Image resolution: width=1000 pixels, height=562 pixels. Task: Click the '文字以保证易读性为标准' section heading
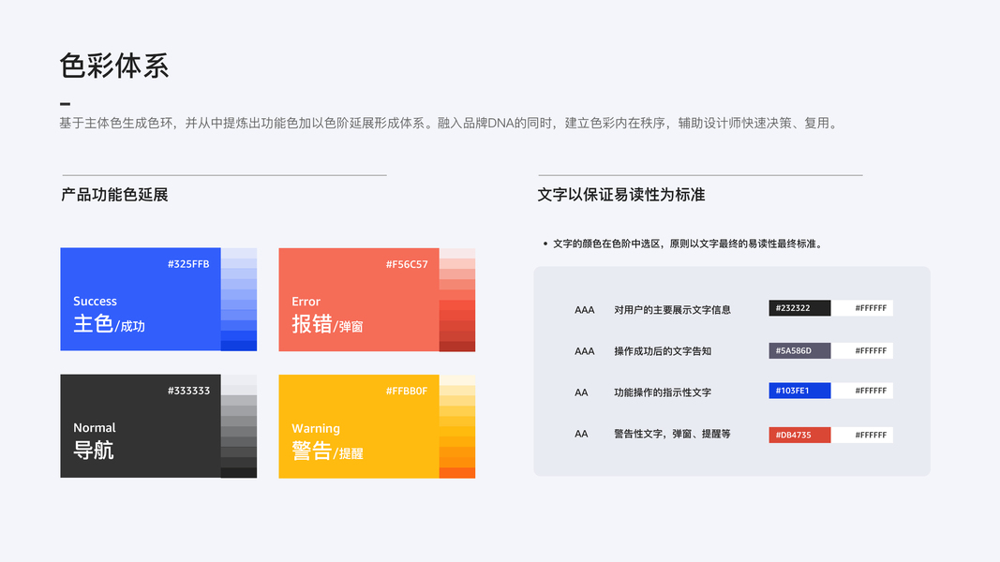click(621, 195)
